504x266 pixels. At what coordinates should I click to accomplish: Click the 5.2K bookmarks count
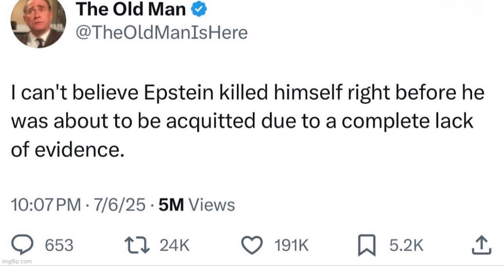point(406,245)
